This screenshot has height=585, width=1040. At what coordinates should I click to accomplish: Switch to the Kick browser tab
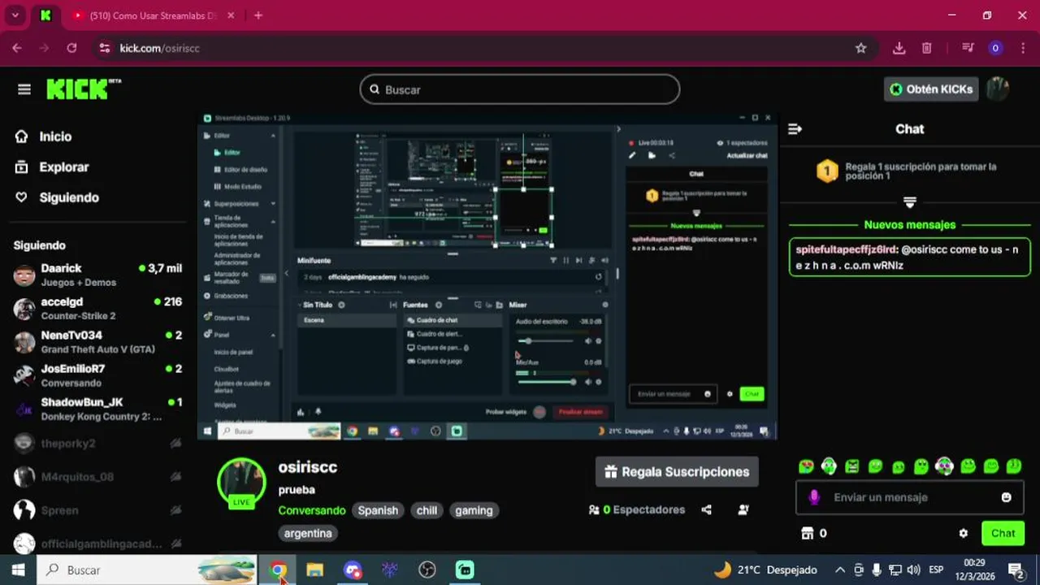click(x=46, y=15)
